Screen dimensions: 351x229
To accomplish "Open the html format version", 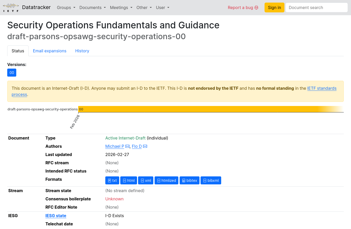I will (129, 181).
